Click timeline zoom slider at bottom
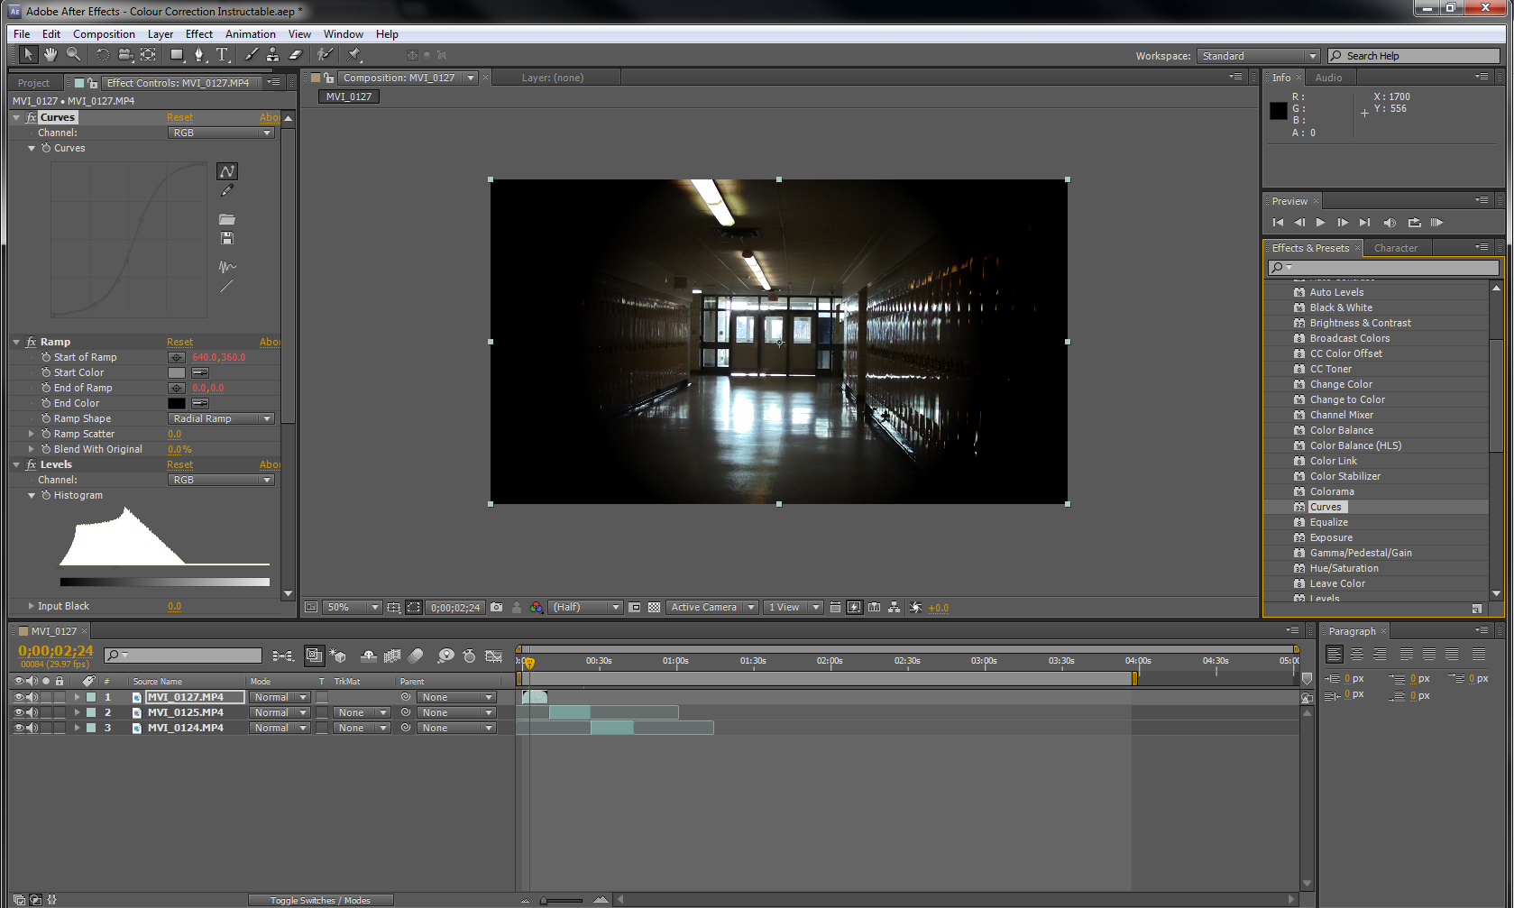The image size is (1514, 908). pos(562,900)
